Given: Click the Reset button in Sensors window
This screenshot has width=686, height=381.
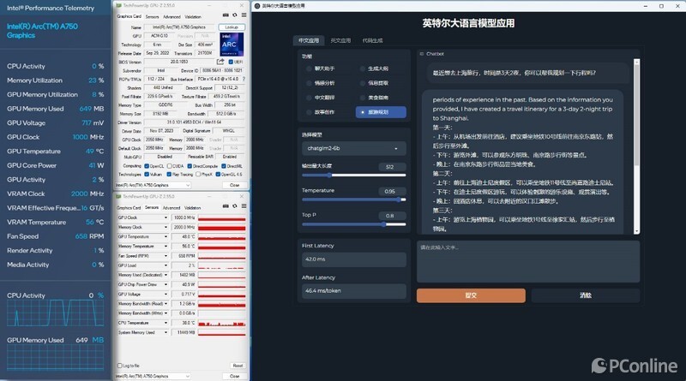Looking at the screenshot, I should [238, 366].
